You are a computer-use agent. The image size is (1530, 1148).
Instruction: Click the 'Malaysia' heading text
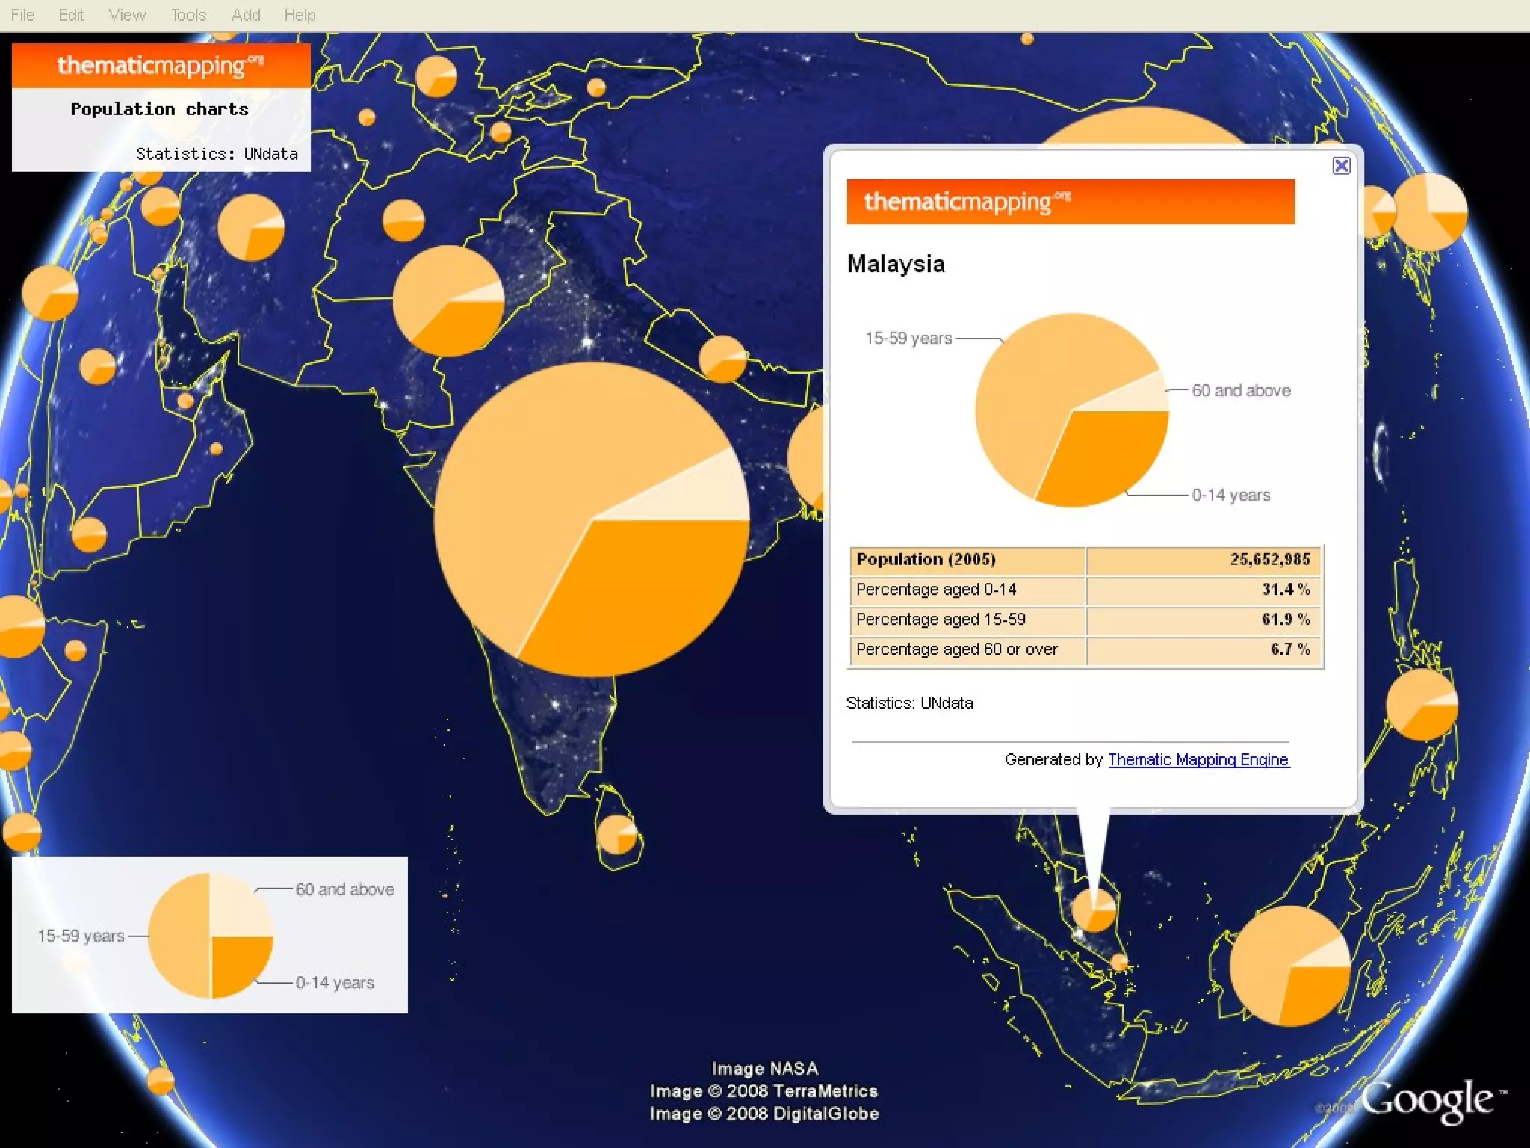coord(896,264)
